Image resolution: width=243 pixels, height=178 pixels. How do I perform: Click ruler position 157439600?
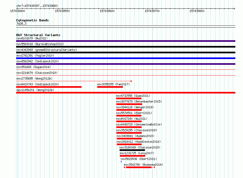coord(107,11)
